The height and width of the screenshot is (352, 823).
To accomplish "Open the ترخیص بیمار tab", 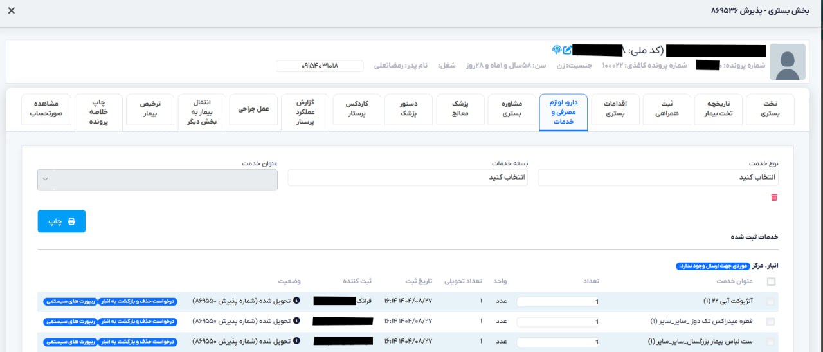I will tap(150, 109).
